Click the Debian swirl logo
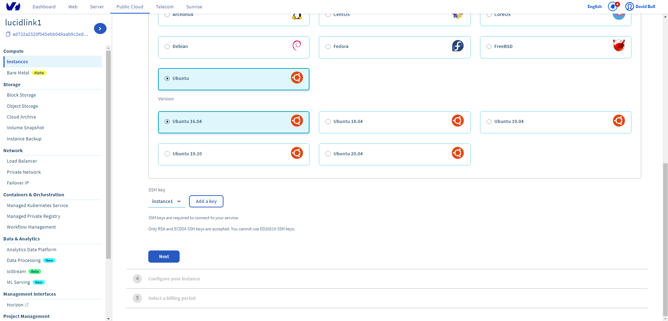 coord(297,46)
